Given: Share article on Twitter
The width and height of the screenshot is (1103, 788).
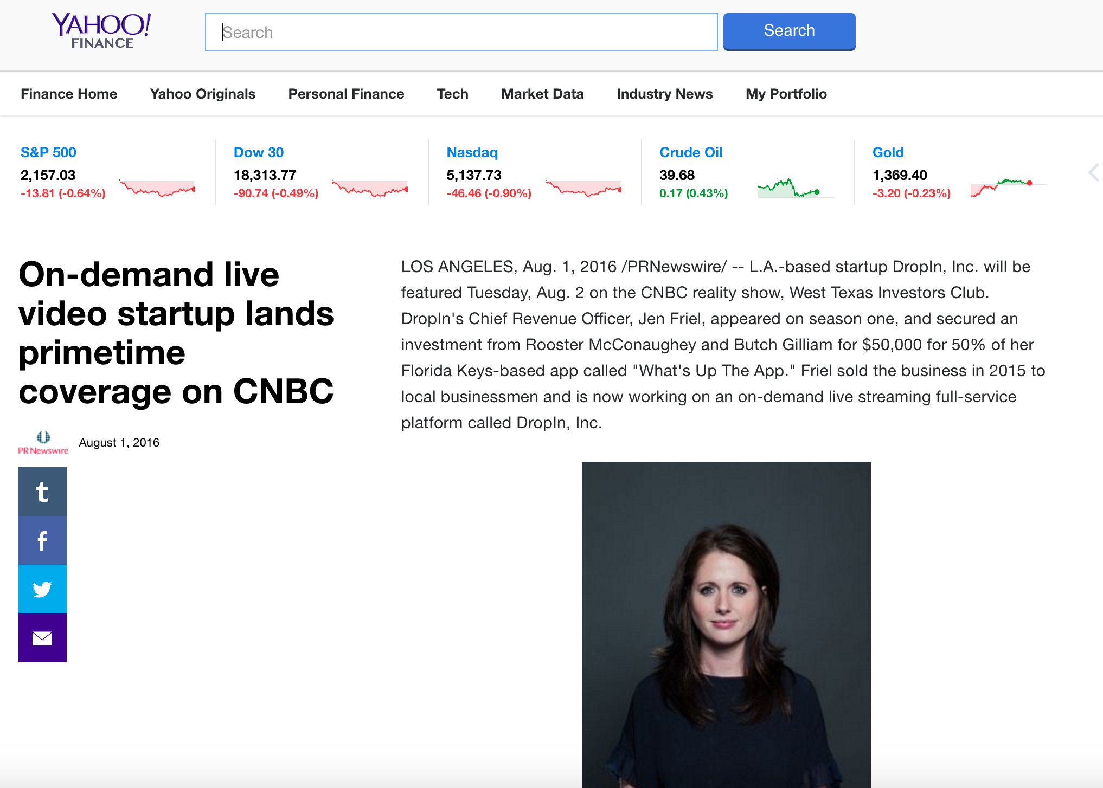Looking at the screenshot, I should tap(43, 589).
